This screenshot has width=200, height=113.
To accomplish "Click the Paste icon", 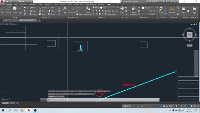I will tap(183, 10).
